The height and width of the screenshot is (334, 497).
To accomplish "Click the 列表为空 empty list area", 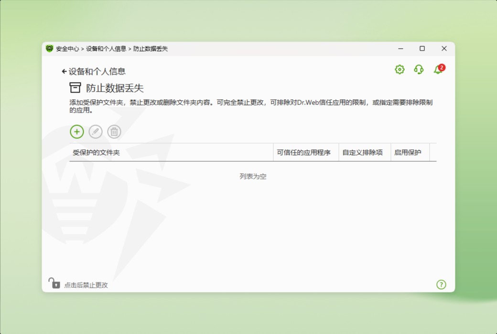I will pyautogui.click(x=252, y=176).
